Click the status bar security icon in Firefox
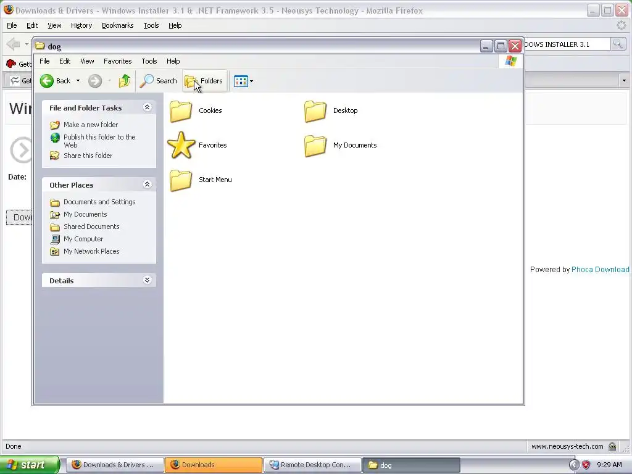Screen dimensions: 632x474 coord(612,446)
